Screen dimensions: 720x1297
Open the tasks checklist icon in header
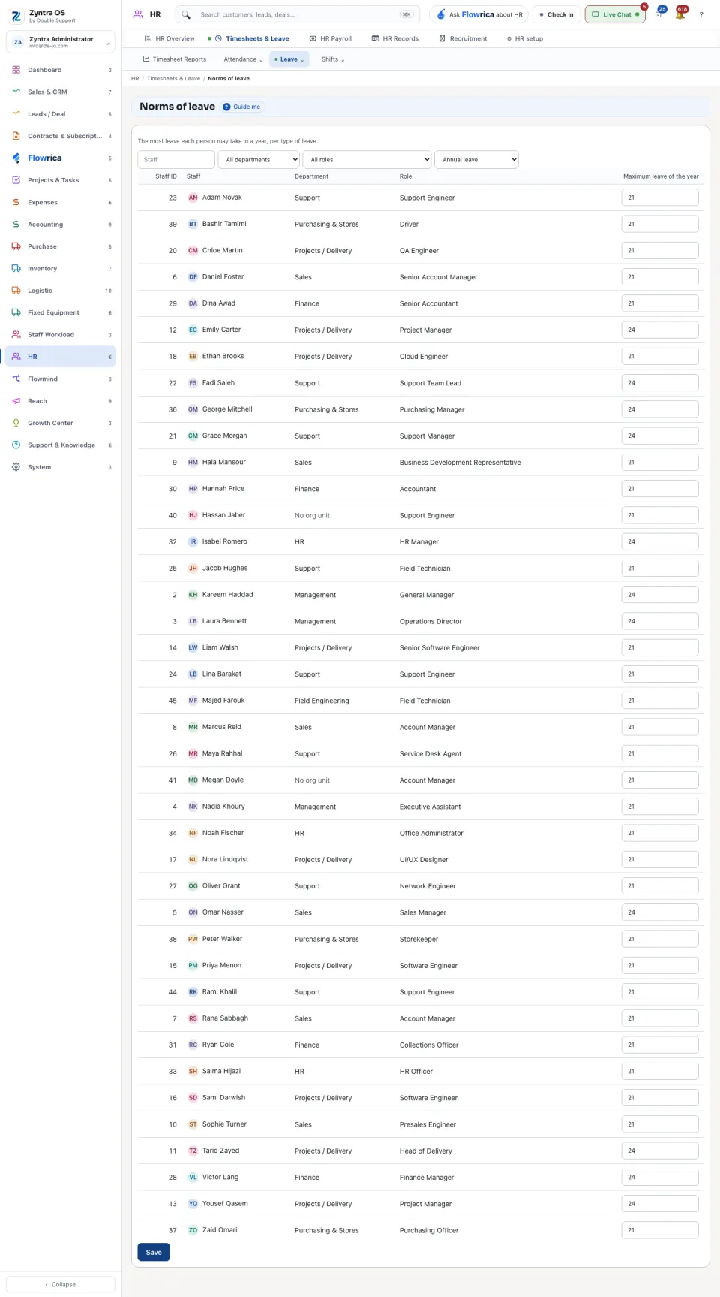pyautogui.click(x=658, y=14)
